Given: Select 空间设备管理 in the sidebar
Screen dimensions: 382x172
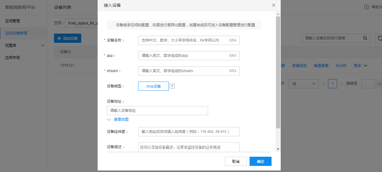Looking at the screenshot, I should (16, 33).
